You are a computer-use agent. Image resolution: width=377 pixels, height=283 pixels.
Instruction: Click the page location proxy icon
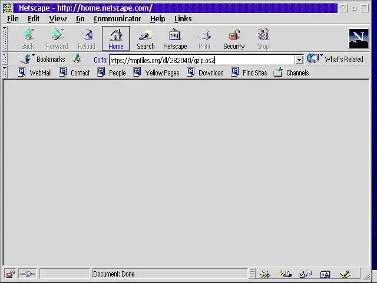(77, 59)
